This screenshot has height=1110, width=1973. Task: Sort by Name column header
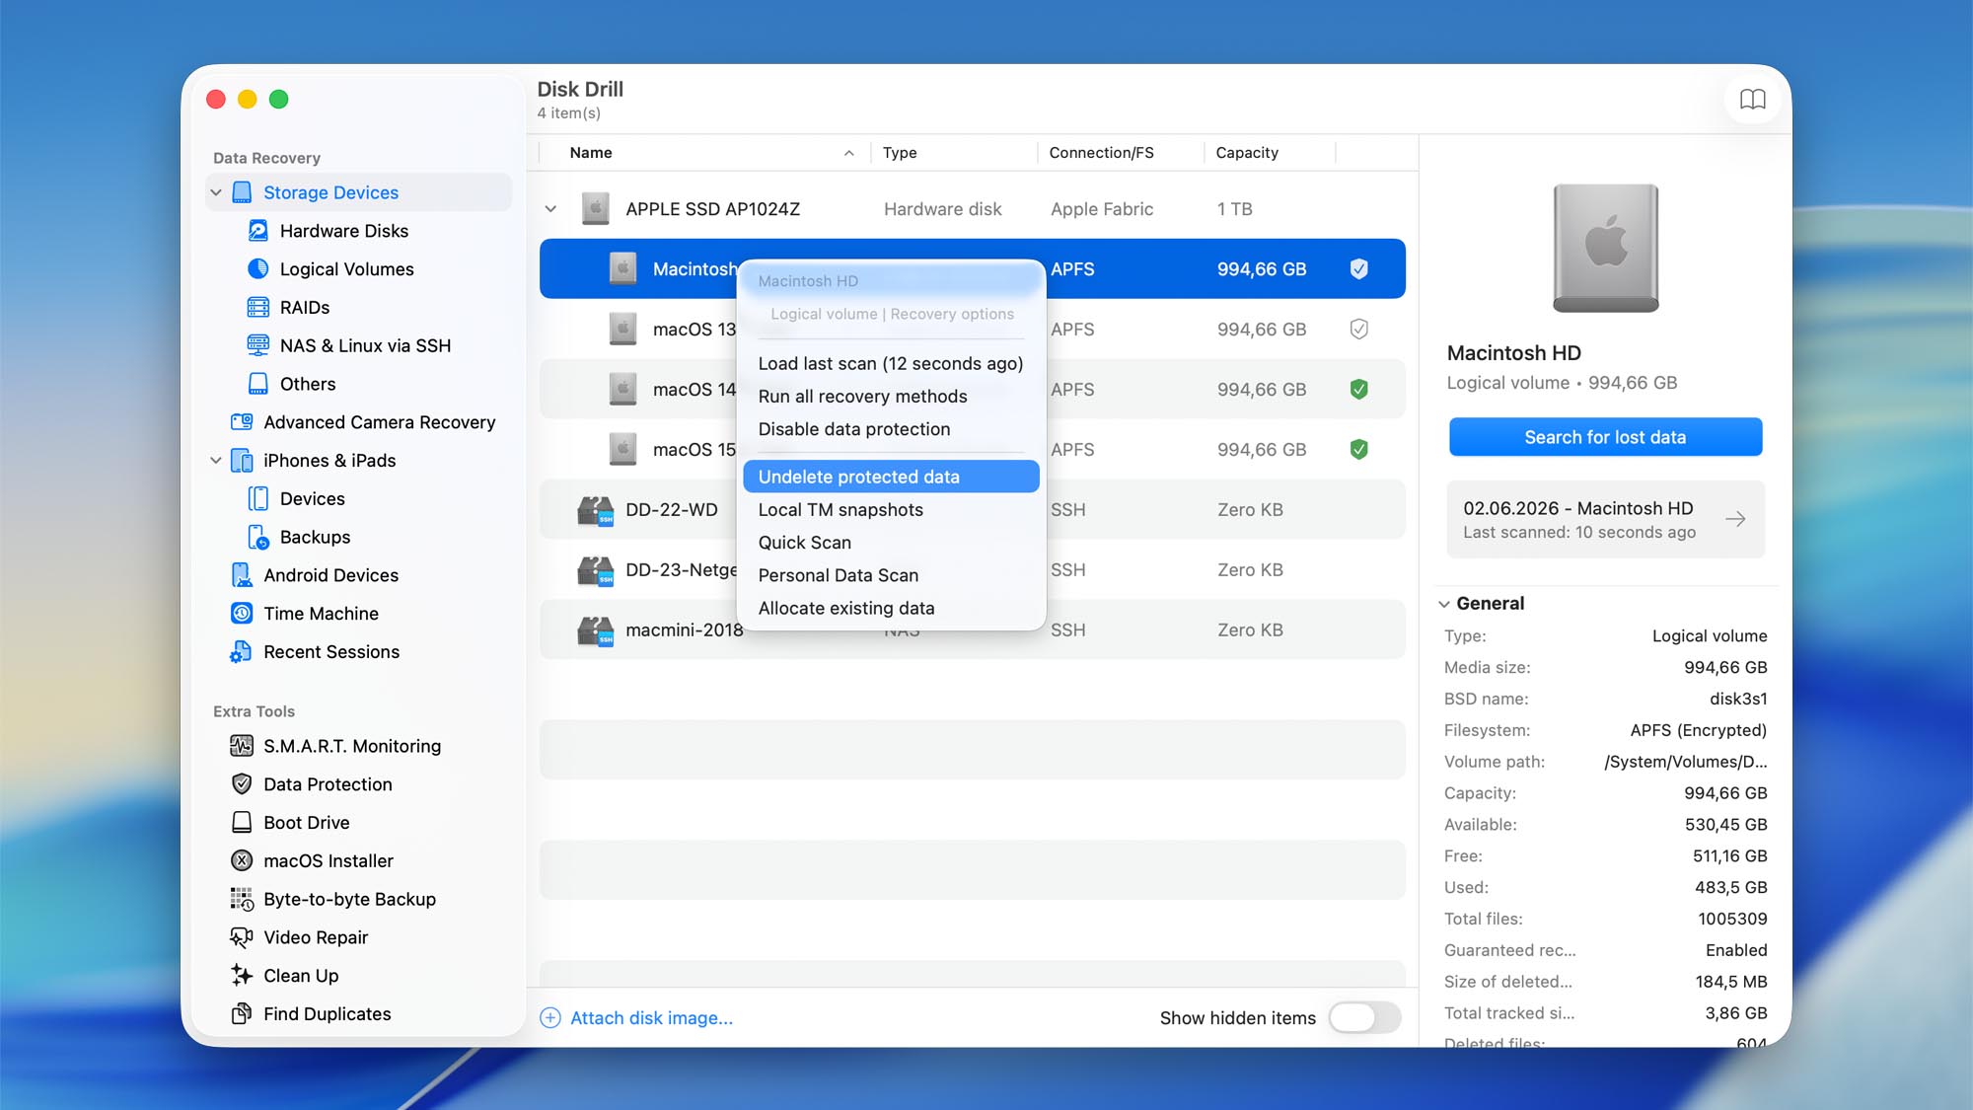point(705,153)
